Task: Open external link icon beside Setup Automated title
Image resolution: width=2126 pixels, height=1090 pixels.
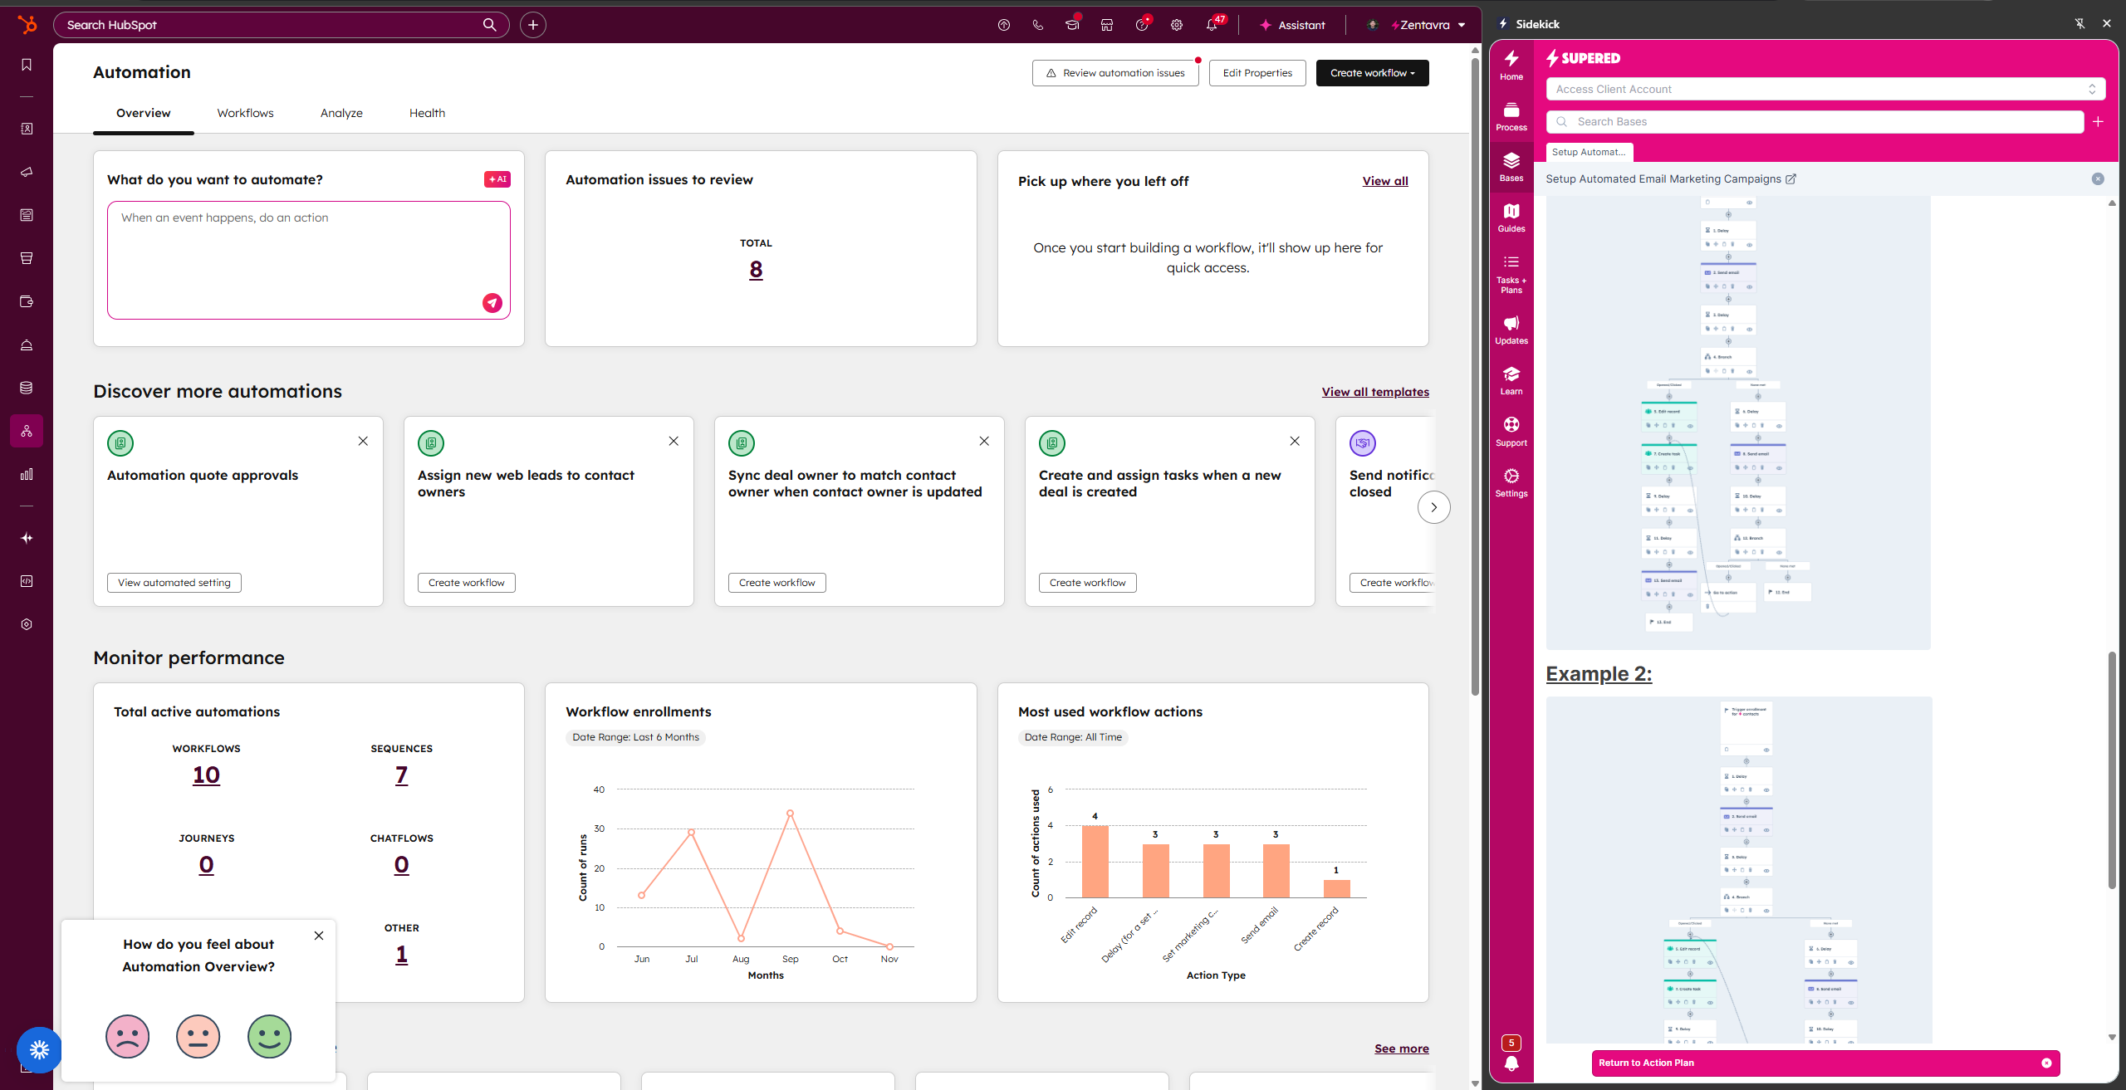Action: click(1791, 178)
